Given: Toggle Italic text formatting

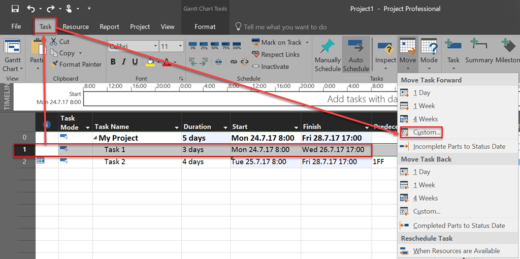Looking at the screenshot, I should [x=123, y=62].
